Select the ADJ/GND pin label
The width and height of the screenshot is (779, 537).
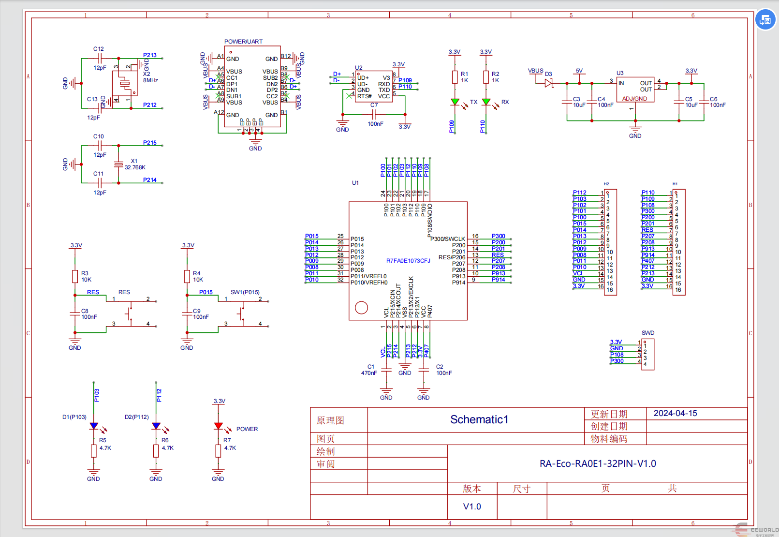[x=634, y=99]
